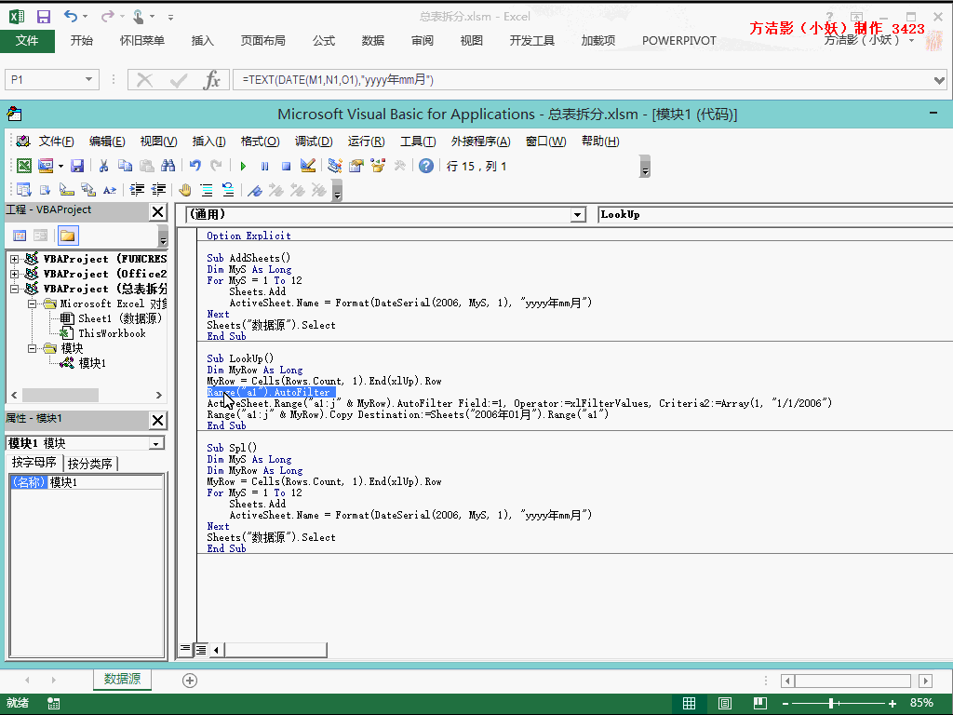Screen dimensions: 953x715
Task: Click the Uncomment Block icon
Action: [x=228, y=190]
